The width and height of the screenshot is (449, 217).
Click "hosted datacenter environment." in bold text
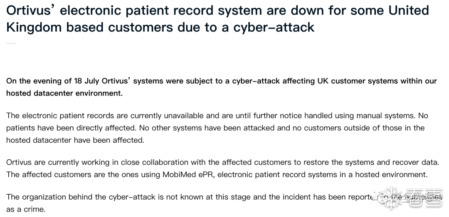[x=64, y=93]
